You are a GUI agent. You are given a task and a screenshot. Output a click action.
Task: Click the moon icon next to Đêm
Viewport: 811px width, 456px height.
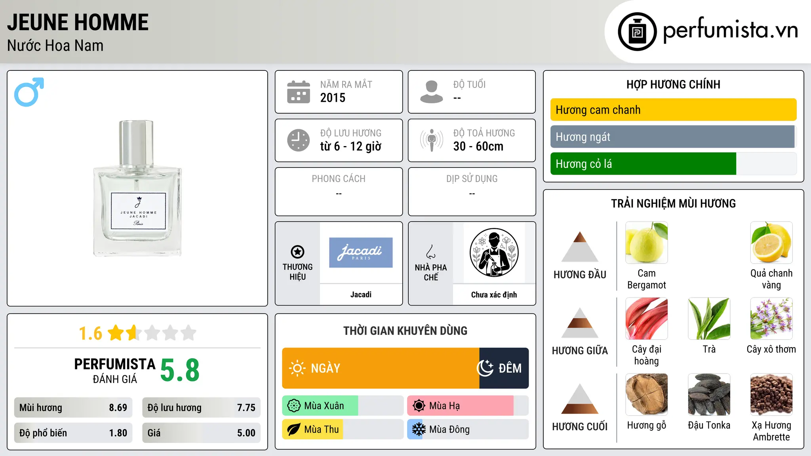tap(485, 368)
